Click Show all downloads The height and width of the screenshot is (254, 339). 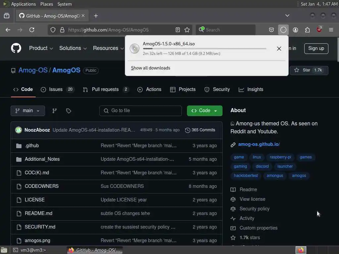151,68
